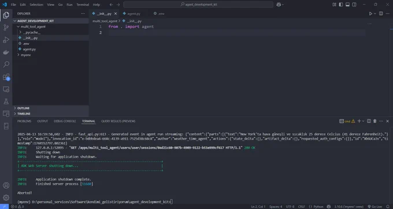Open the Terminal menu
Screen dimensions: 393x209
[83, 5]
